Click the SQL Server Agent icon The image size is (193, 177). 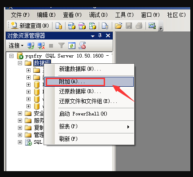(x=28, y=142)
